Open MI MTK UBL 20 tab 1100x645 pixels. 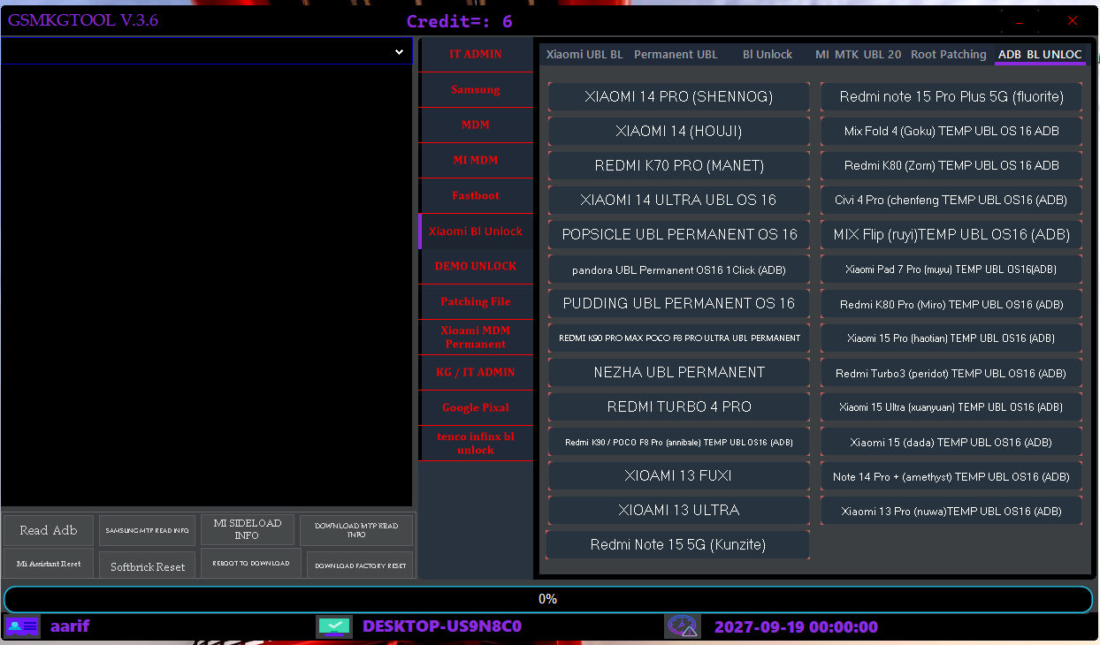click(x=858, y=55)
